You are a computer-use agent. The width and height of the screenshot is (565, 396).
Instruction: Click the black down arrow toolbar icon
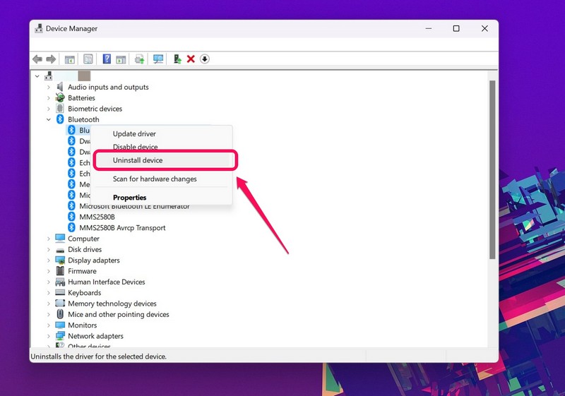coord(205,59)
